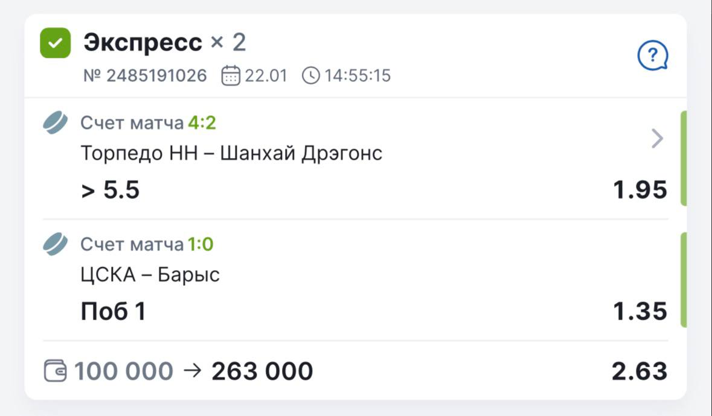Click the Экспресс bet title

143,43
